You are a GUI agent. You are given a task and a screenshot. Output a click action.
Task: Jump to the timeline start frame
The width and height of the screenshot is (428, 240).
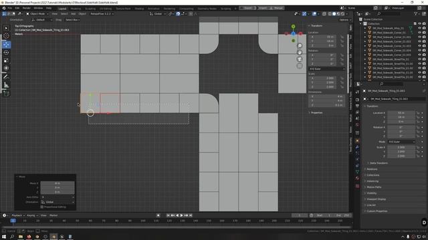point(168,215)
